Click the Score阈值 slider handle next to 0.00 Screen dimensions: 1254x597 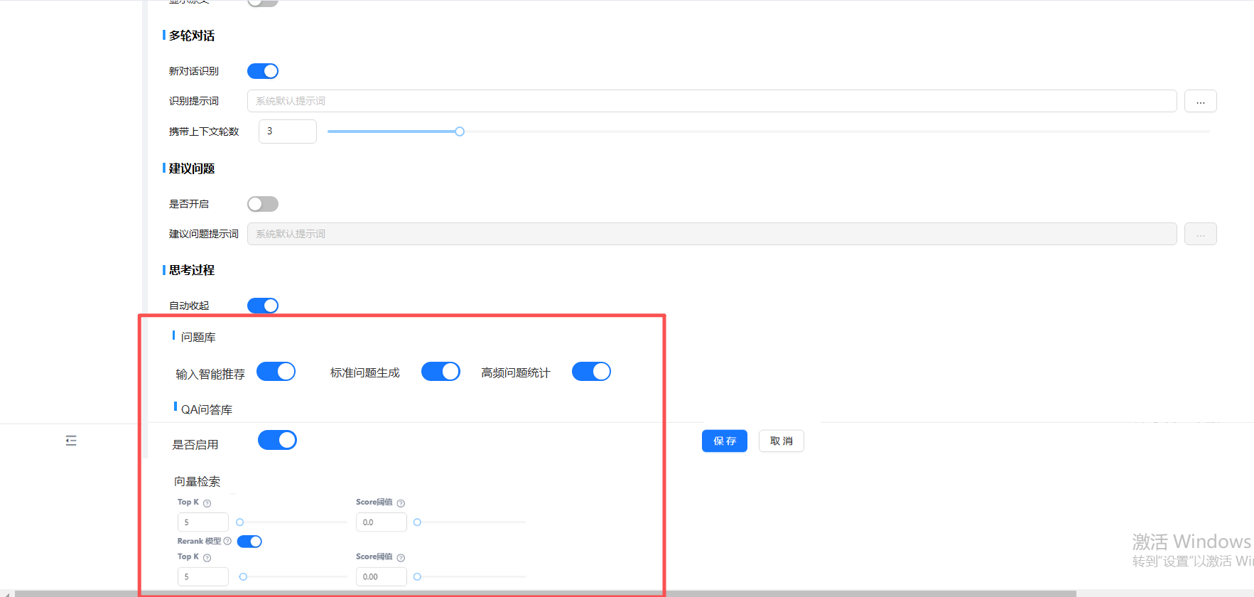coord(417,577)
